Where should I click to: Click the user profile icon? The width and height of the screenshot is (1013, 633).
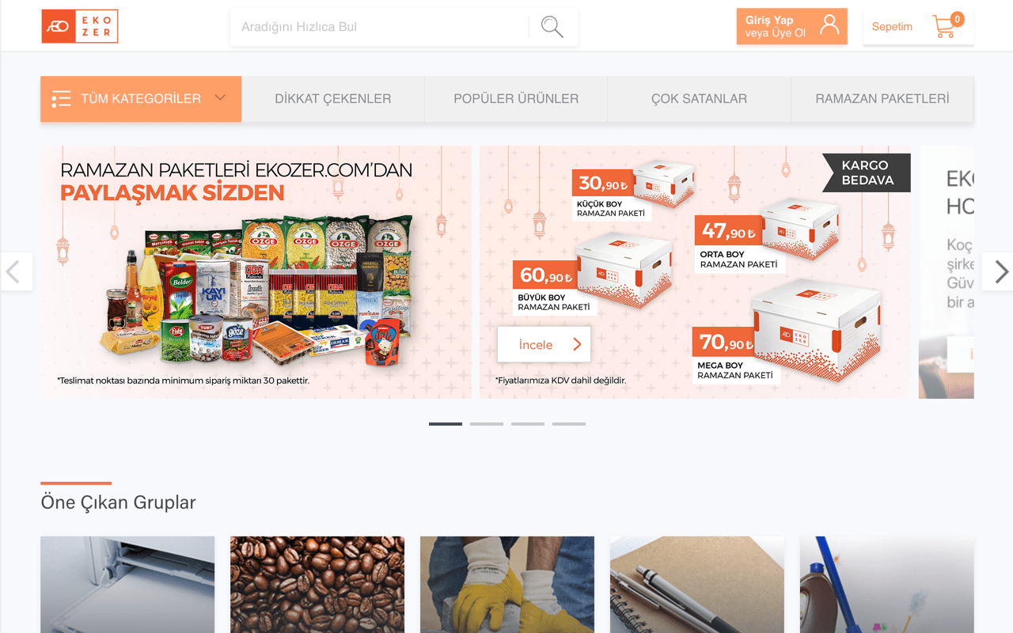pos(829,25)
